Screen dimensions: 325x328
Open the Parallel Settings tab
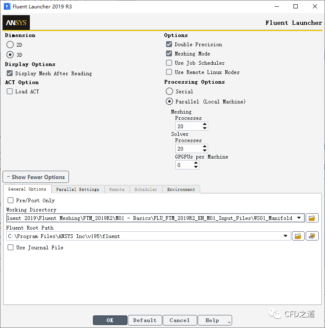(78, 189)
